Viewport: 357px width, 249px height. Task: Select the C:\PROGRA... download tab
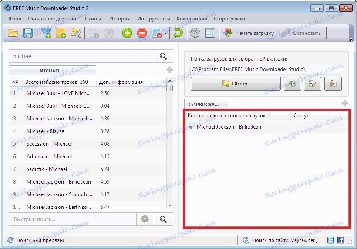pos(206,104)
